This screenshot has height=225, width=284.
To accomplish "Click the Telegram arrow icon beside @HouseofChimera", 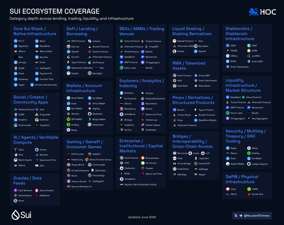I will tap(241, 215).
